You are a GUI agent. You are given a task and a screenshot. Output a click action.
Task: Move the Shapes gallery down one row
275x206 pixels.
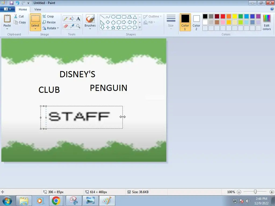pos(140,22)
